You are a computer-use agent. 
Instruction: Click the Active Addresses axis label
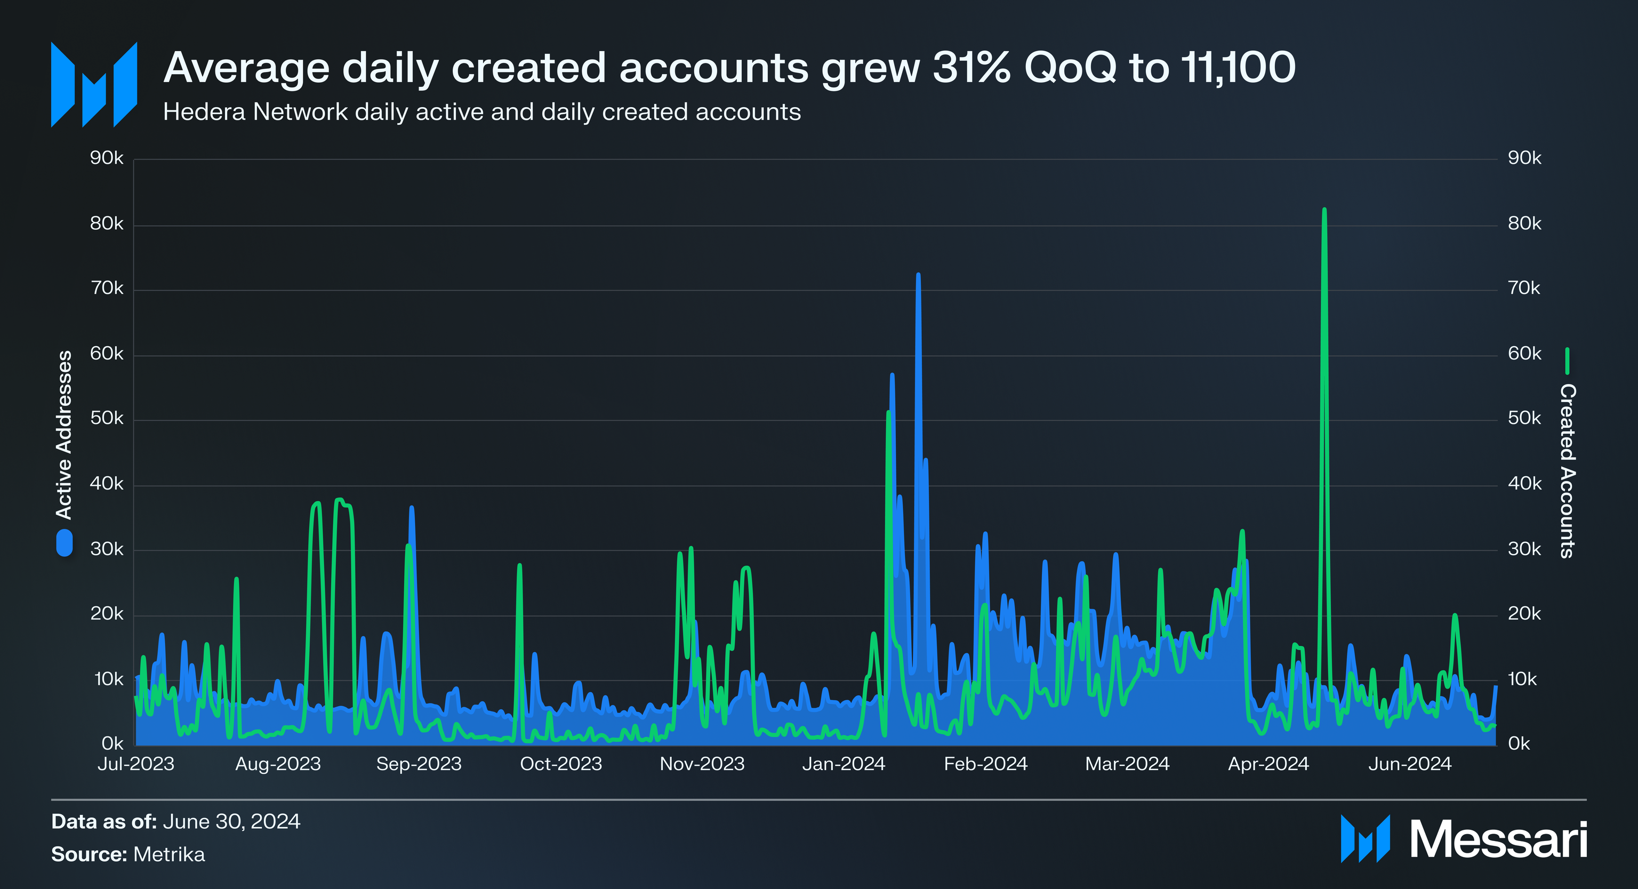64,435
